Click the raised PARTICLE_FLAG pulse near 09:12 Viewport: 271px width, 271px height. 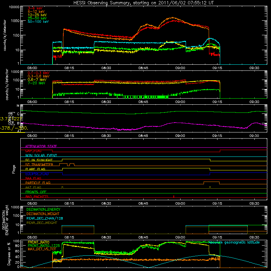[x=211, y=183]
